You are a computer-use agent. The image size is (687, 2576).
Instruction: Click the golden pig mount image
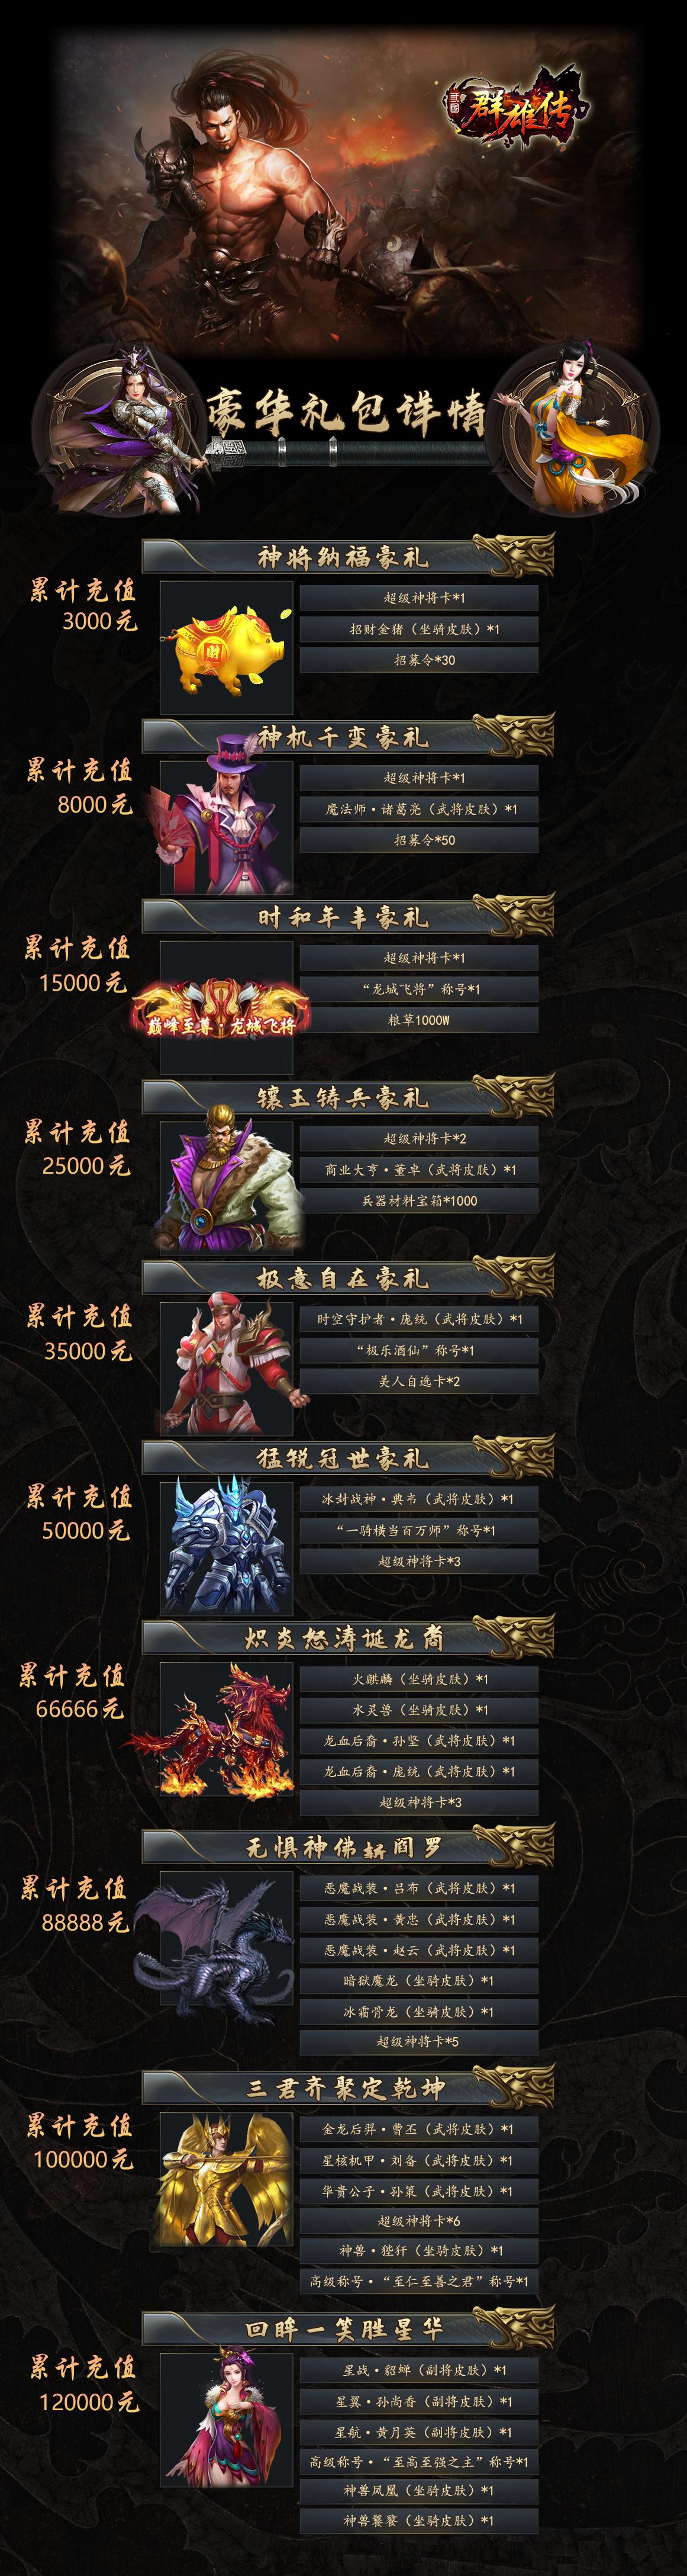227,647
